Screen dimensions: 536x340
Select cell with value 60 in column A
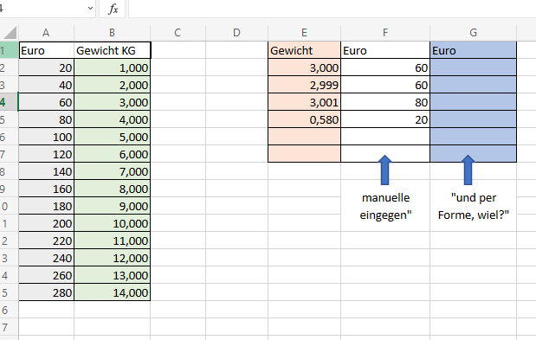pyautogui.click(x=47, y=102)
